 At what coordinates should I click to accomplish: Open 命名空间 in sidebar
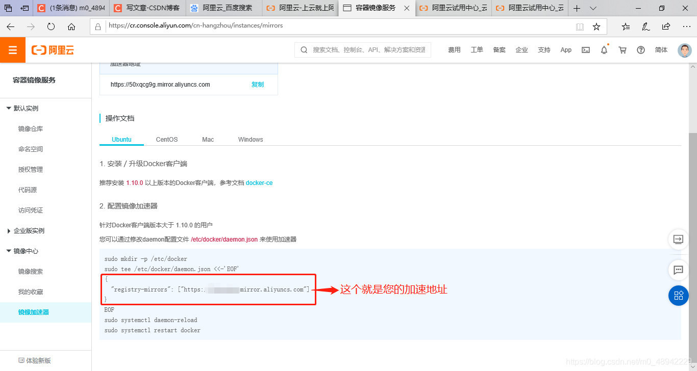(31, 149)
